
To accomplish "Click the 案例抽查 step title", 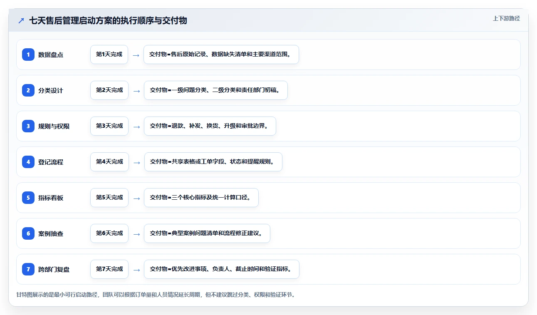I will pyautogui.click(x=51, y=233).
